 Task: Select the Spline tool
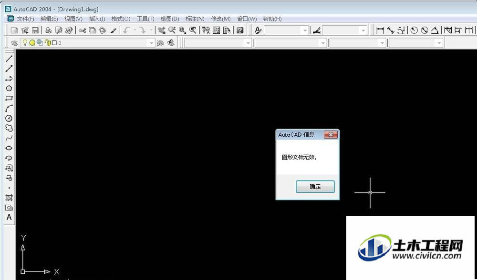coord(9,138)
